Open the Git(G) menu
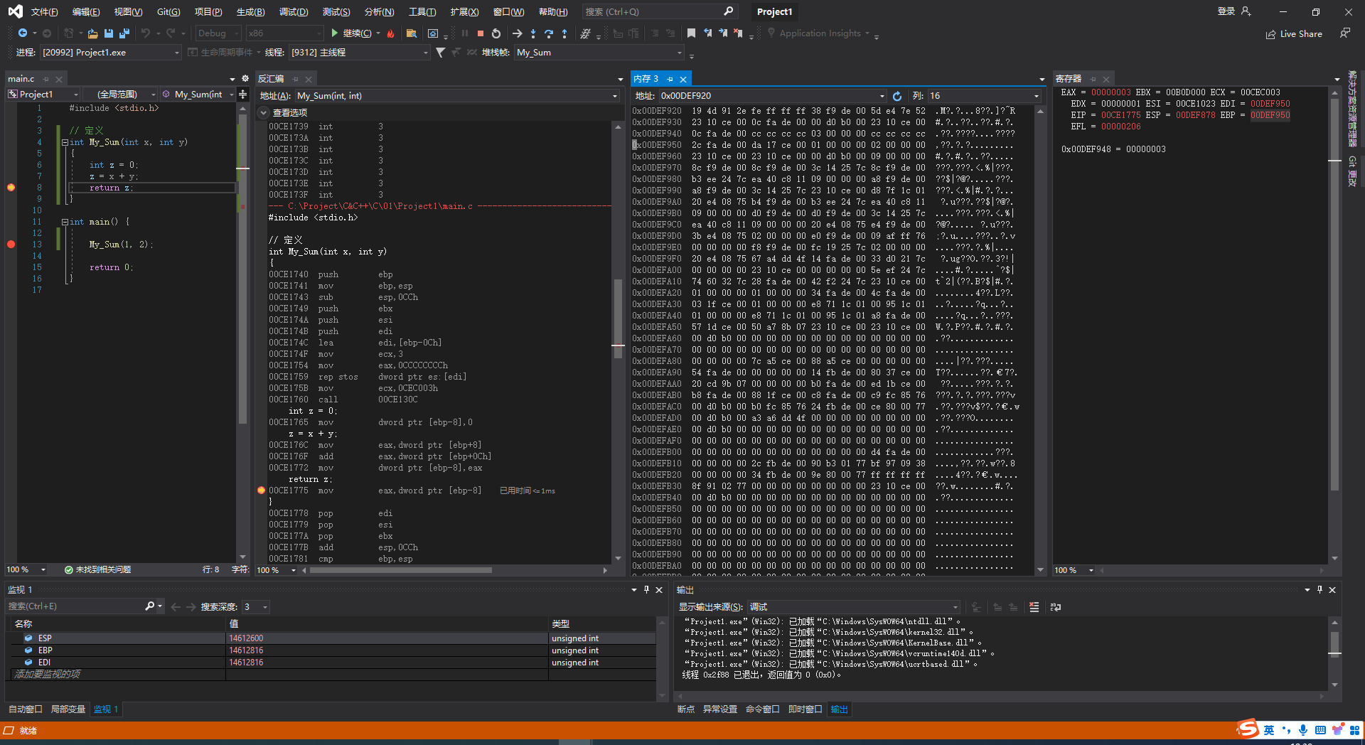This screenshot has width=1365, height=745. point(168,12)
